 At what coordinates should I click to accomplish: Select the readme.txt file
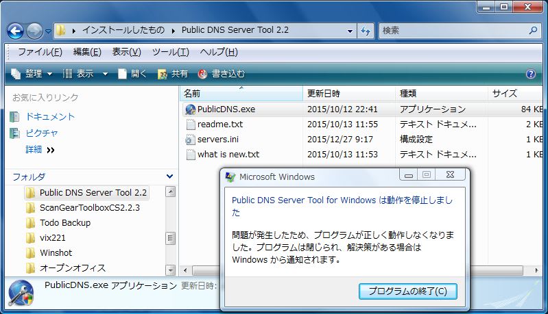[x=220, y=125]
